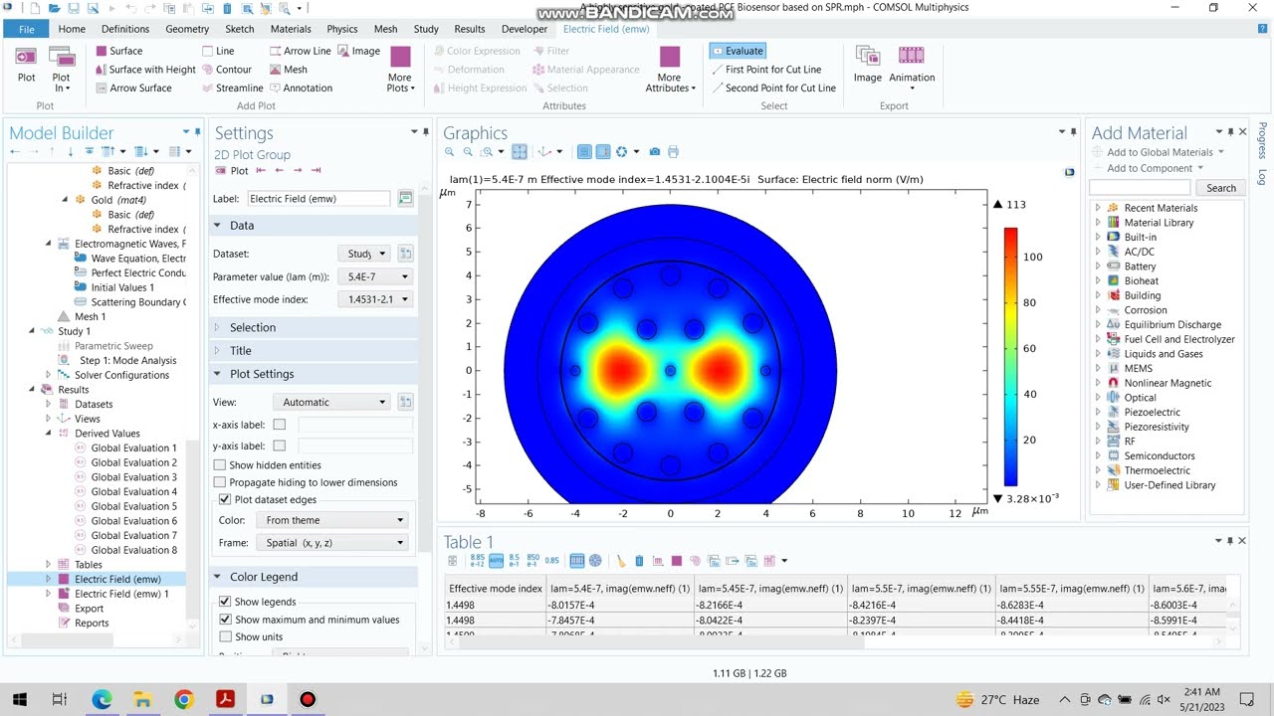Click the Go to Source icon beside Dataset
Viewport: 1274px width, 716px height.
pos(405,254)
